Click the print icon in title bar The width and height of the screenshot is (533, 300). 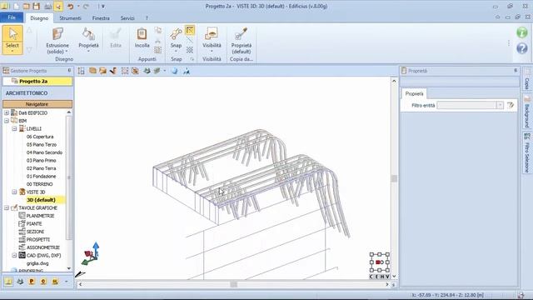click(x=48, y=6)
